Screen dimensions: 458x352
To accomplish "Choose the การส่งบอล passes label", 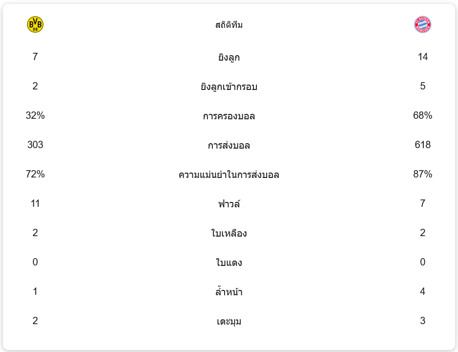I will [x=229, y=145].
